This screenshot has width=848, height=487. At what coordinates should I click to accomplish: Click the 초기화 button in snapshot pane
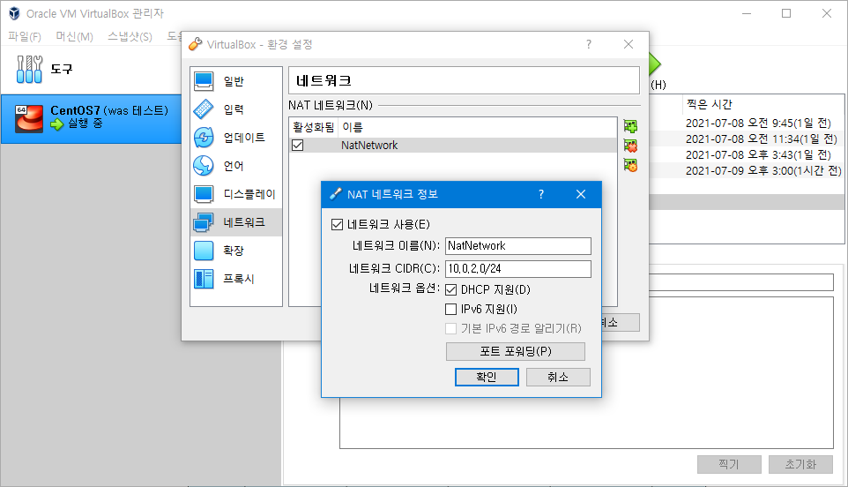(800, 464)
